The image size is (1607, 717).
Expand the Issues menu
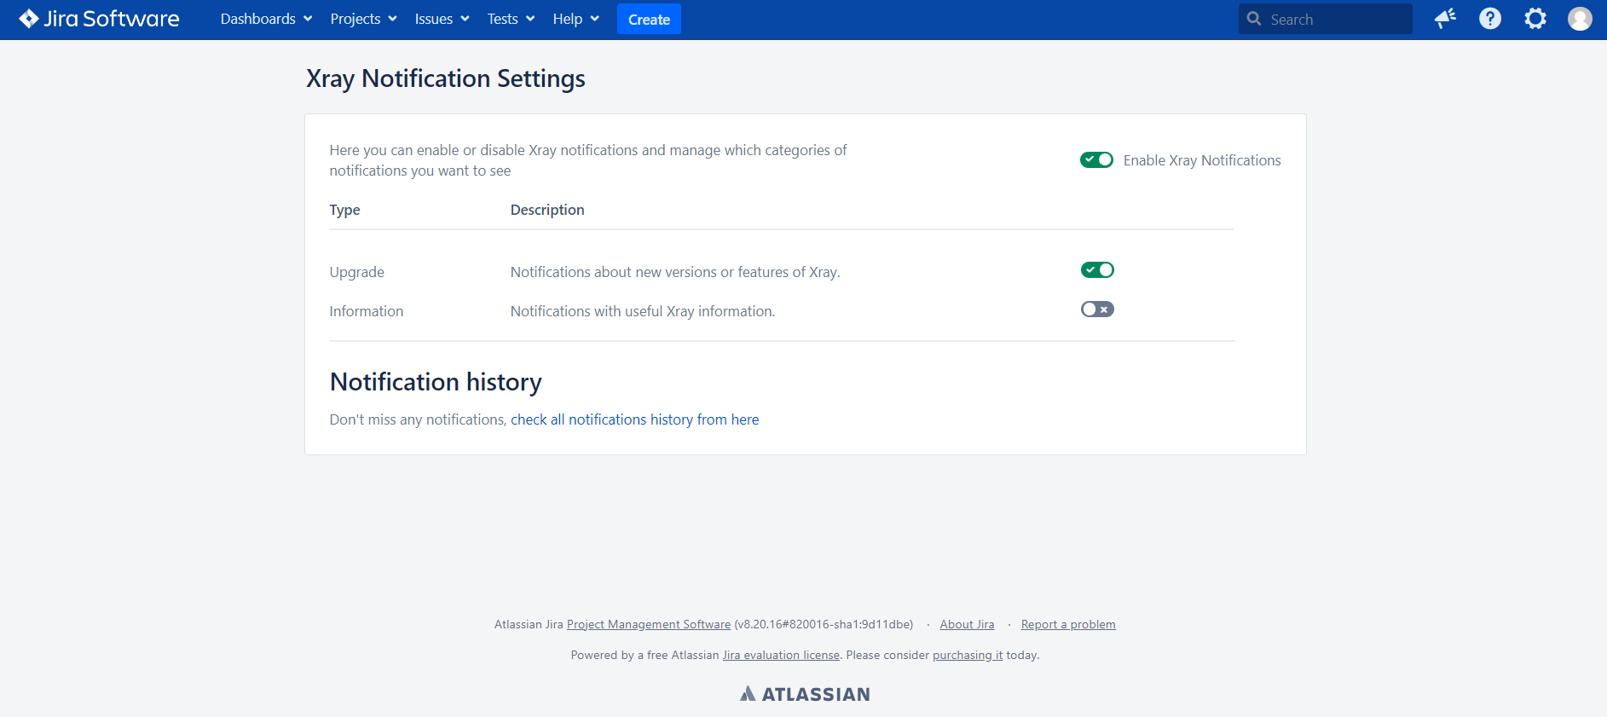point(442,19)
